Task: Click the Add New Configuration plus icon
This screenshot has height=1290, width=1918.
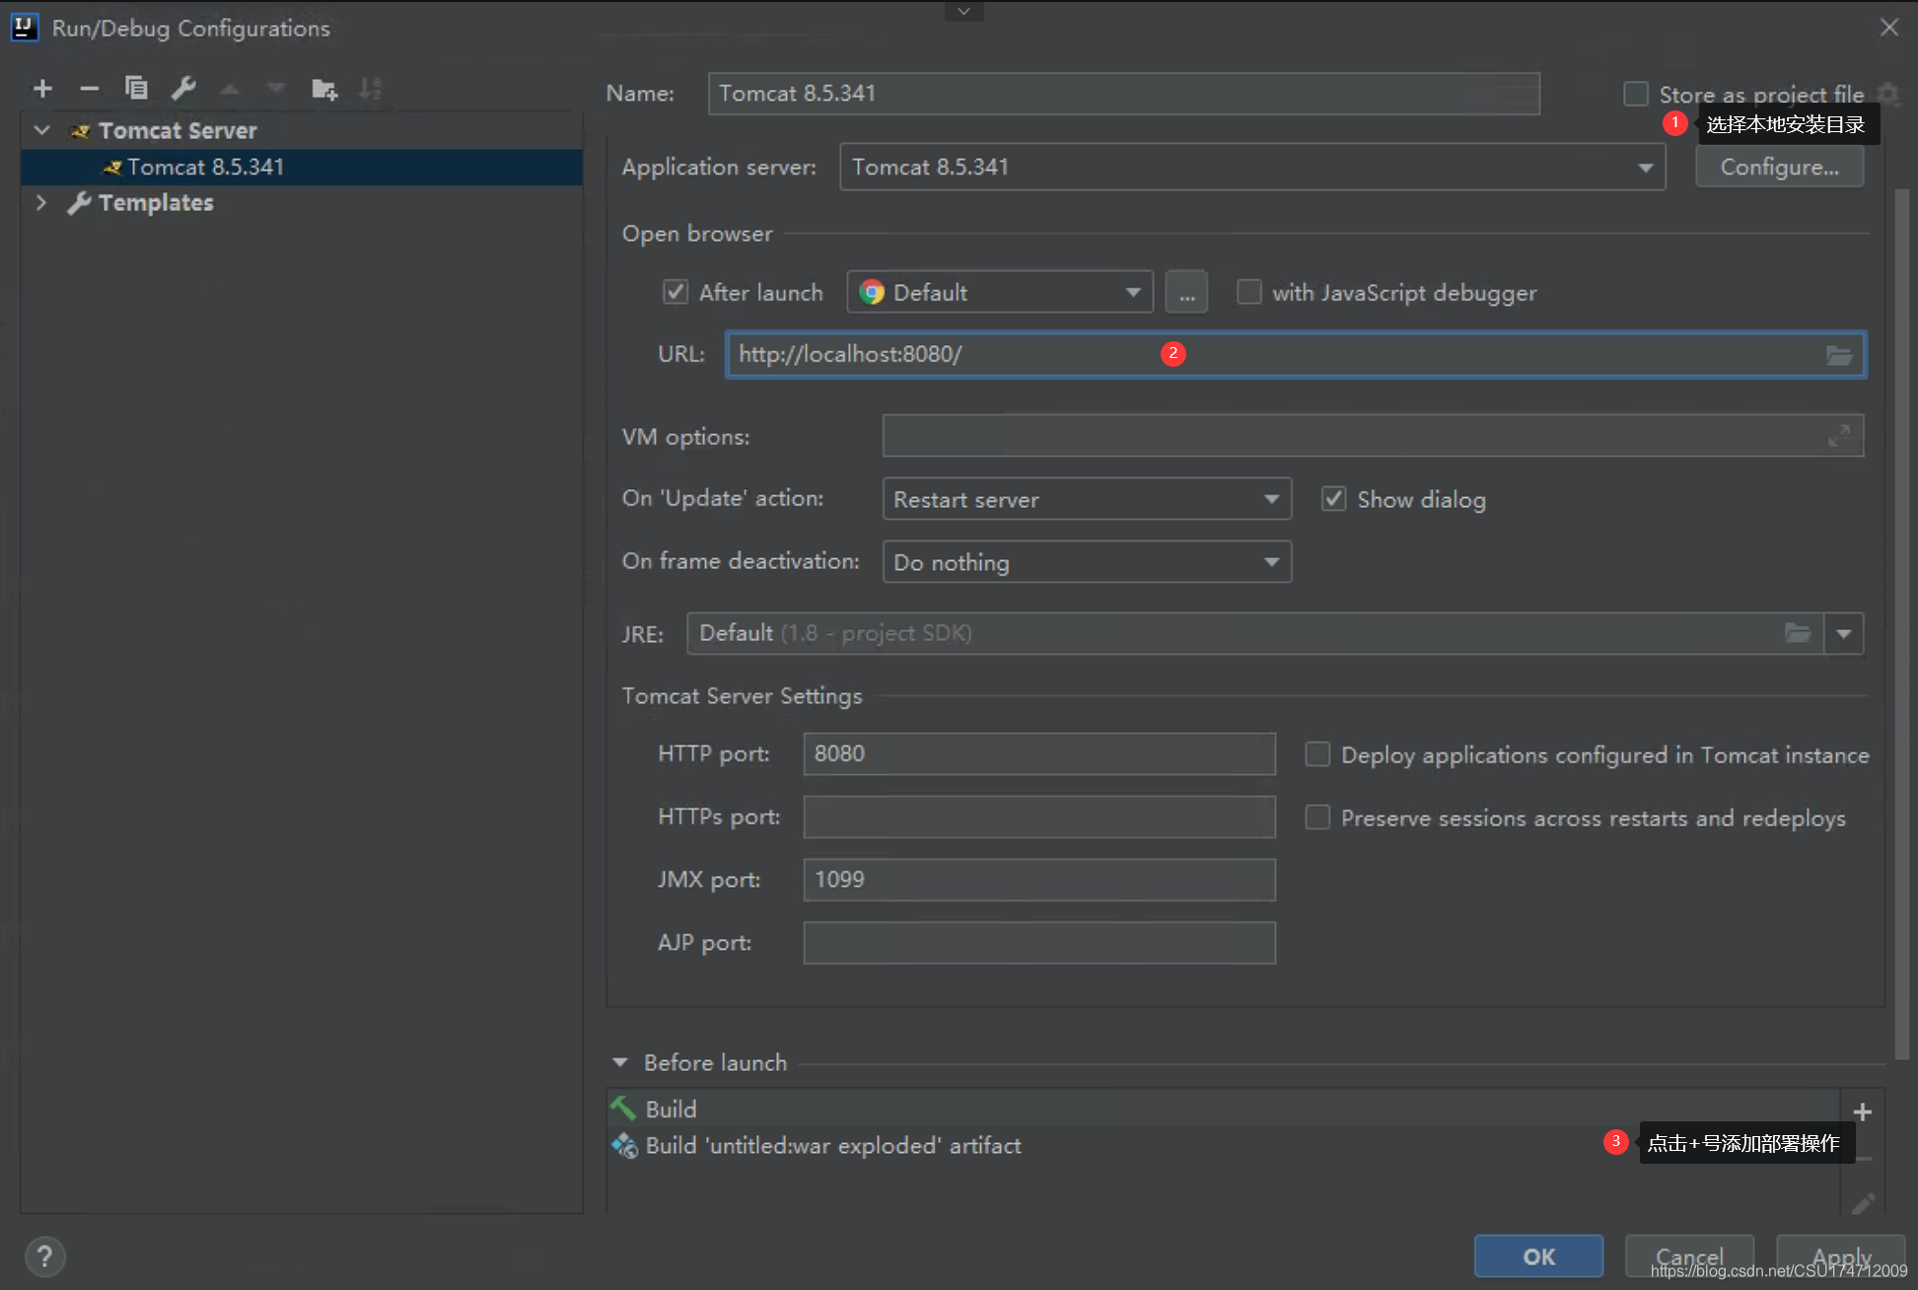Action: [x=42, y=89]
